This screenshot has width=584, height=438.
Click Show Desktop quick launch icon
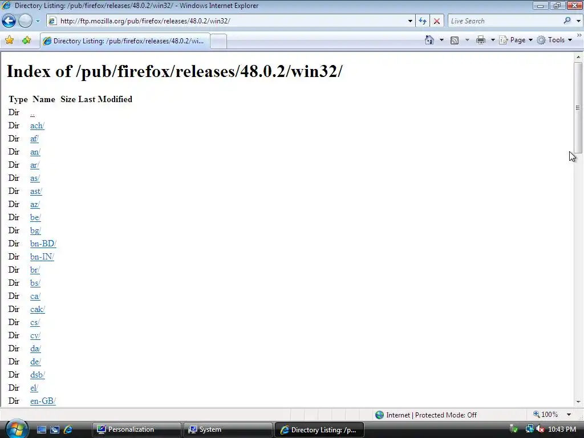click(41, 430)
